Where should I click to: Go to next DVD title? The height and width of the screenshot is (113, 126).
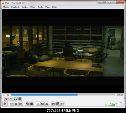62,104
